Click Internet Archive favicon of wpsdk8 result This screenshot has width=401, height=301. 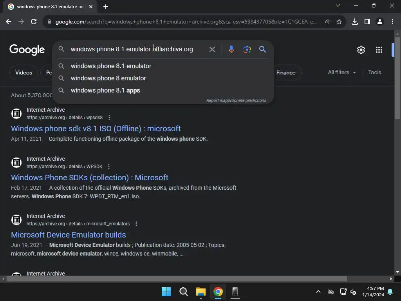[x=16, y=113]
